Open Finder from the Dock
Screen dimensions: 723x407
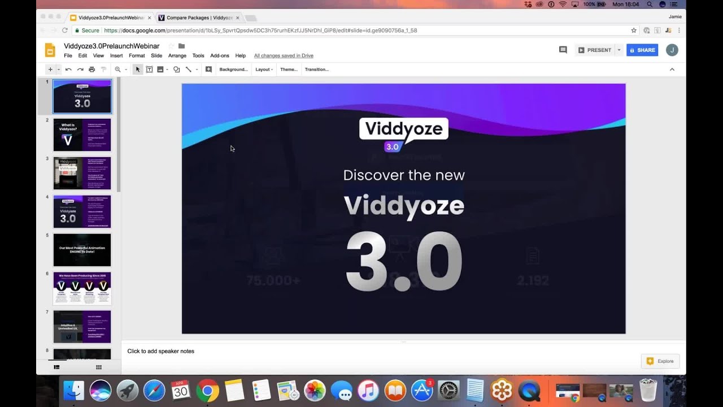pyautogui.click(x=74, y=391)
